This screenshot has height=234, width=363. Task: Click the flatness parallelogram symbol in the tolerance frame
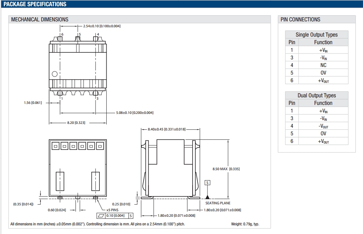coord(101,216)
